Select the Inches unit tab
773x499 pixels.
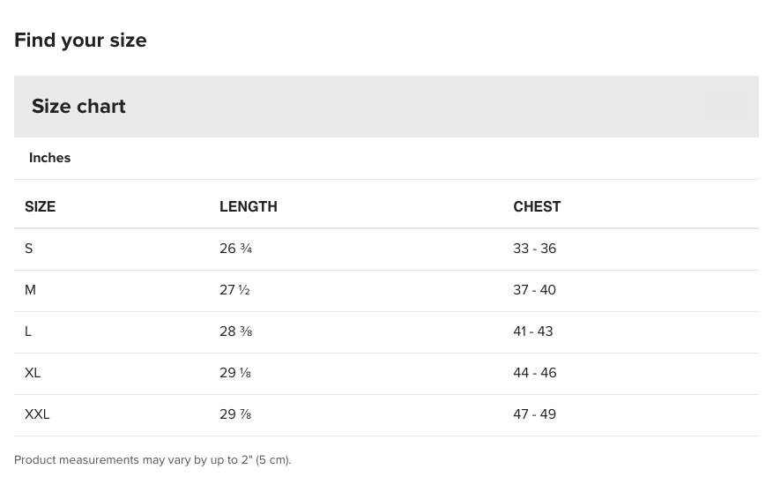(49, 158)
